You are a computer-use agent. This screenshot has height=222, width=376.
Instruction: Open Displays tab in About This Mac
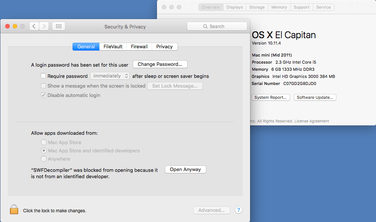click(x=235, y=7)
